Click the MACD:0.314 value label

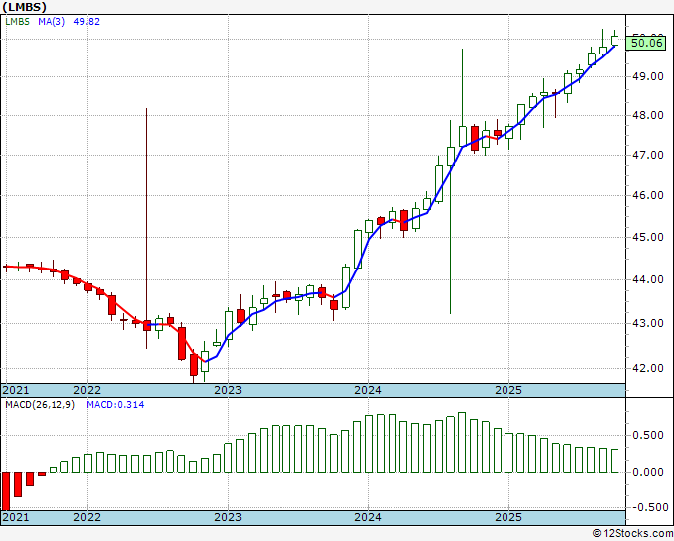point(115,405)
